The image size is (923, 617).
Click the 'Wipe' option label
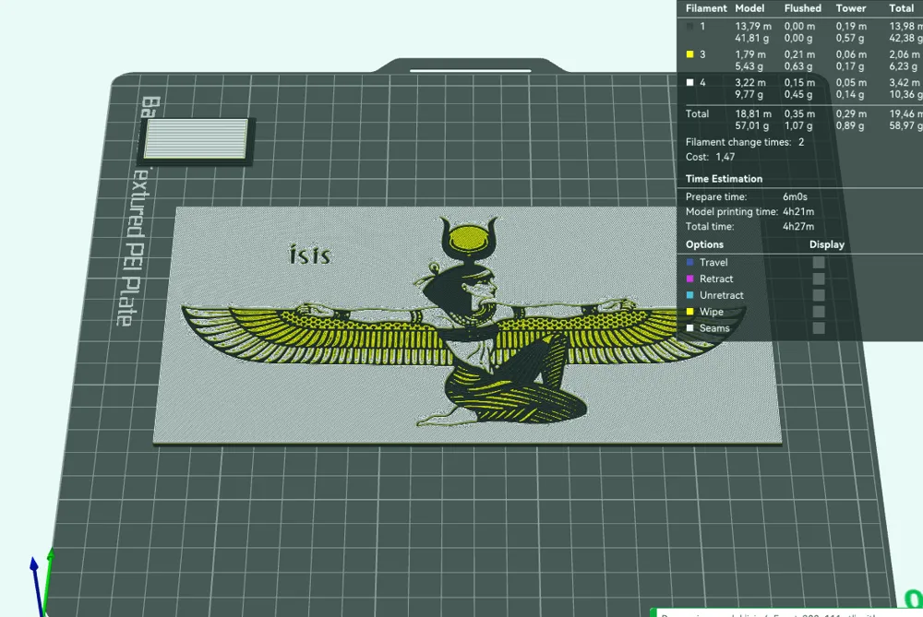pos(711,312)
